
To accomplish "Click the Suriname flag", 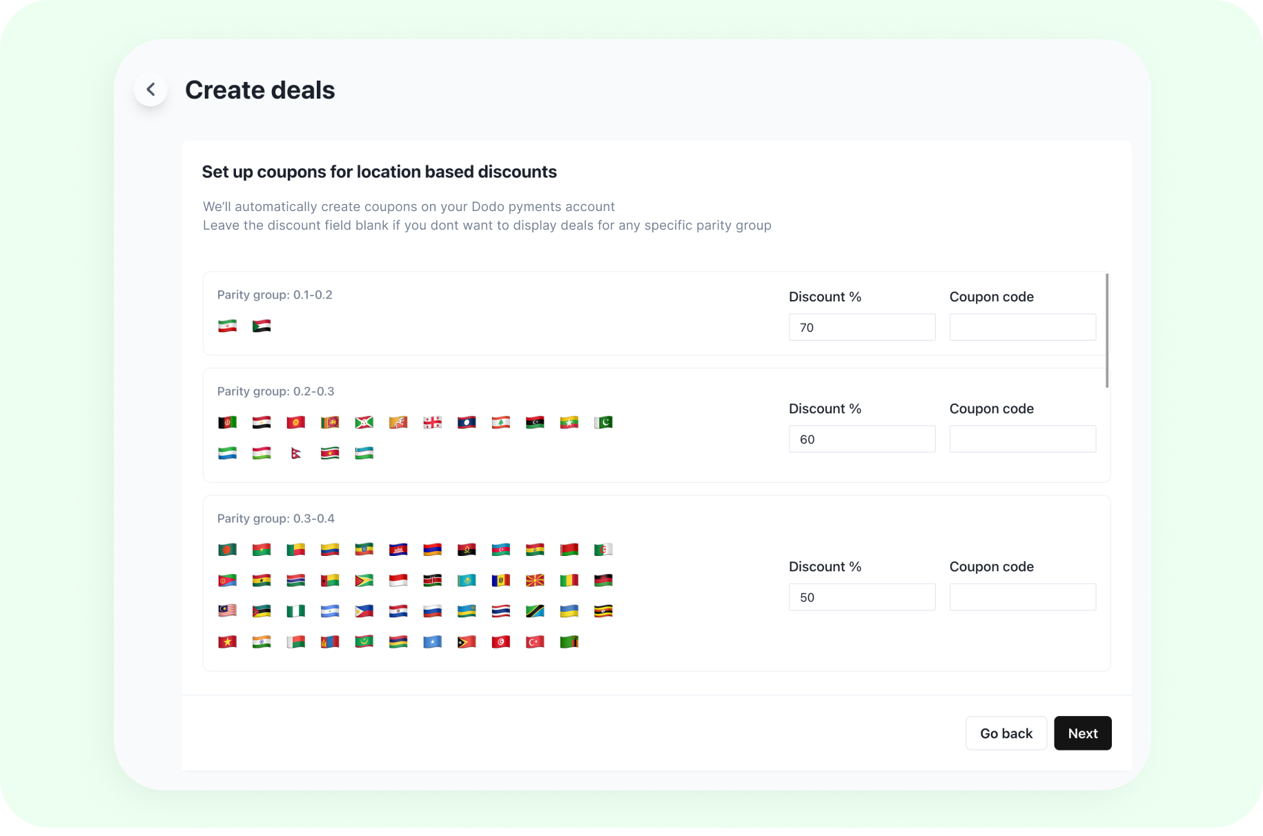I will coord(330,453).
